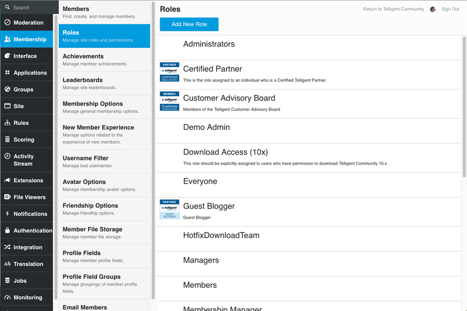Click the Sign Out link
This screenshot has height=311, width=467.
coord(450,9)
